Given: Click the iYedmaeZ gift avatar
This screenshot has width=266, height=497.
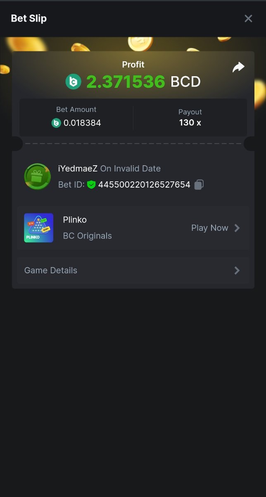Looking at the screenshot, I should pos(38,176).
